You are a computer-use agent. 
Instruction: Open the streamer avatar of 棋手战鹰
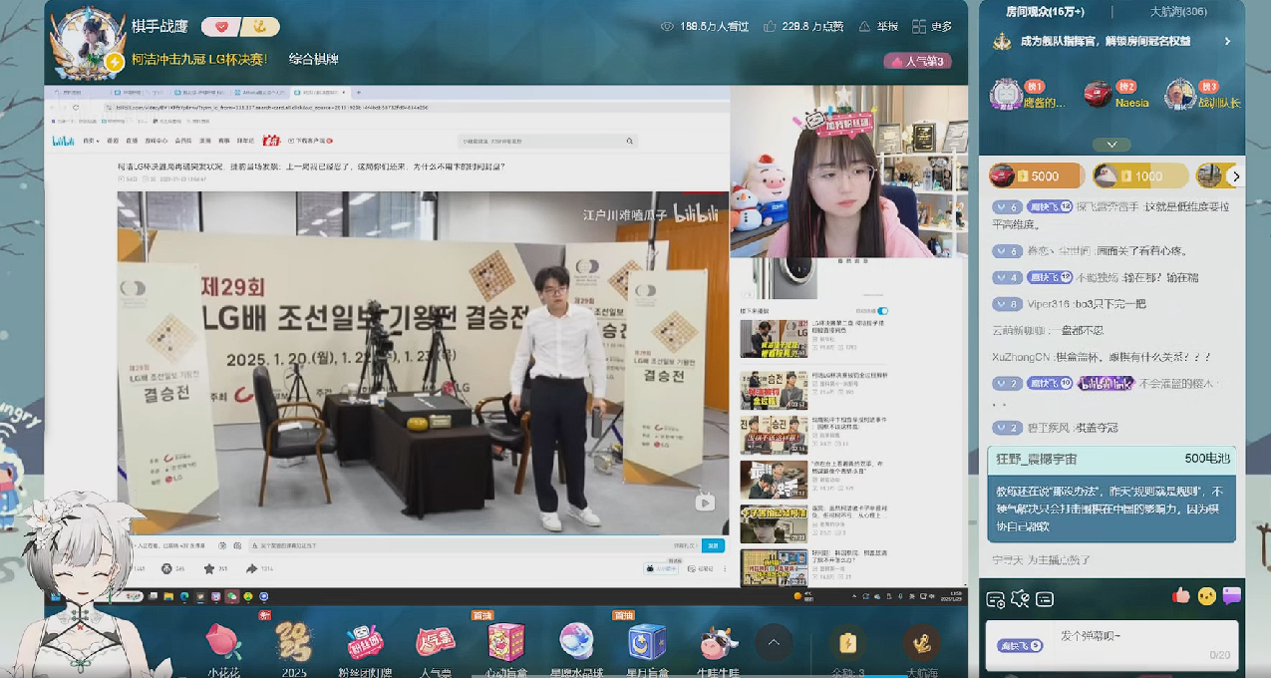click(89, 41)
